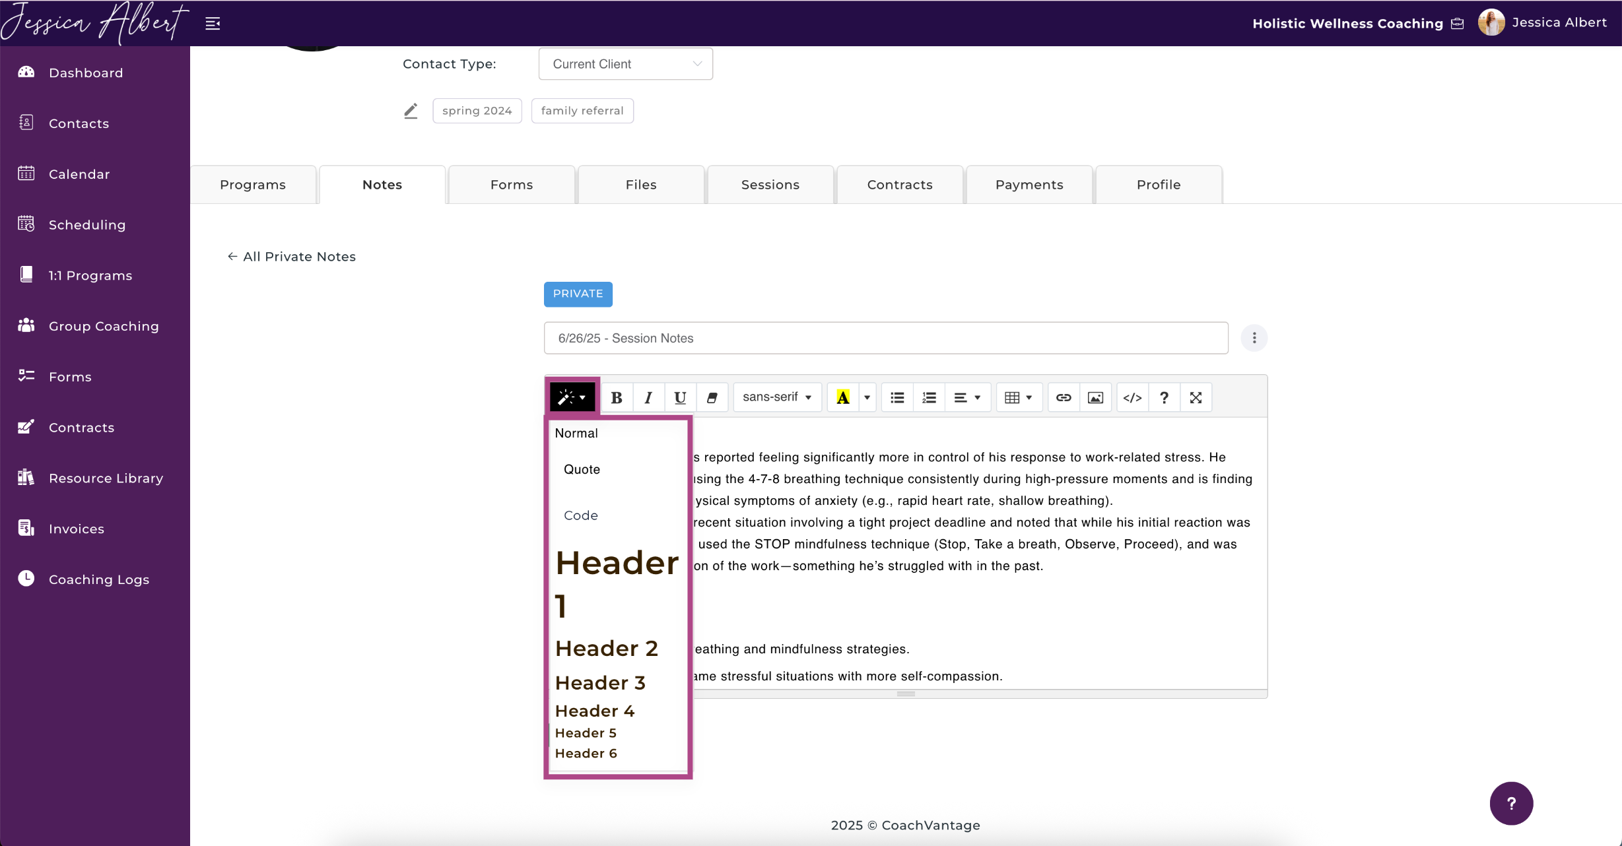The image size is (1622, 846).
Task: Open the table insert dropdown
Action: tap(1018, 397)
